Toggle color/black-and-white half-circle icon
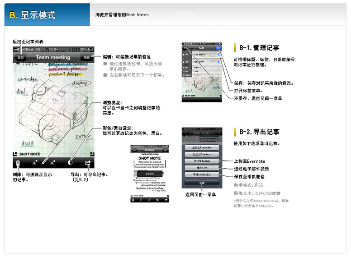This screenshot has width=351, height=266. 71,163
